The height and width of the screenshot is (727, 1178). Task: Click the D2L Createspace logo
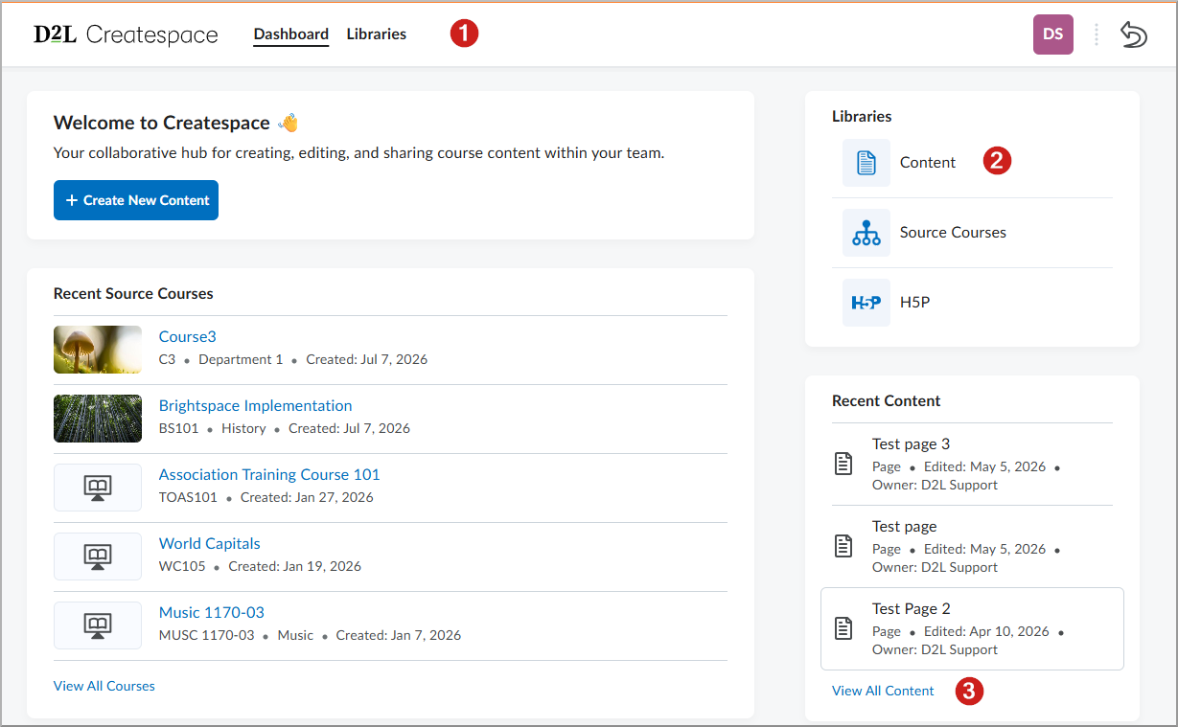(126, 34)
